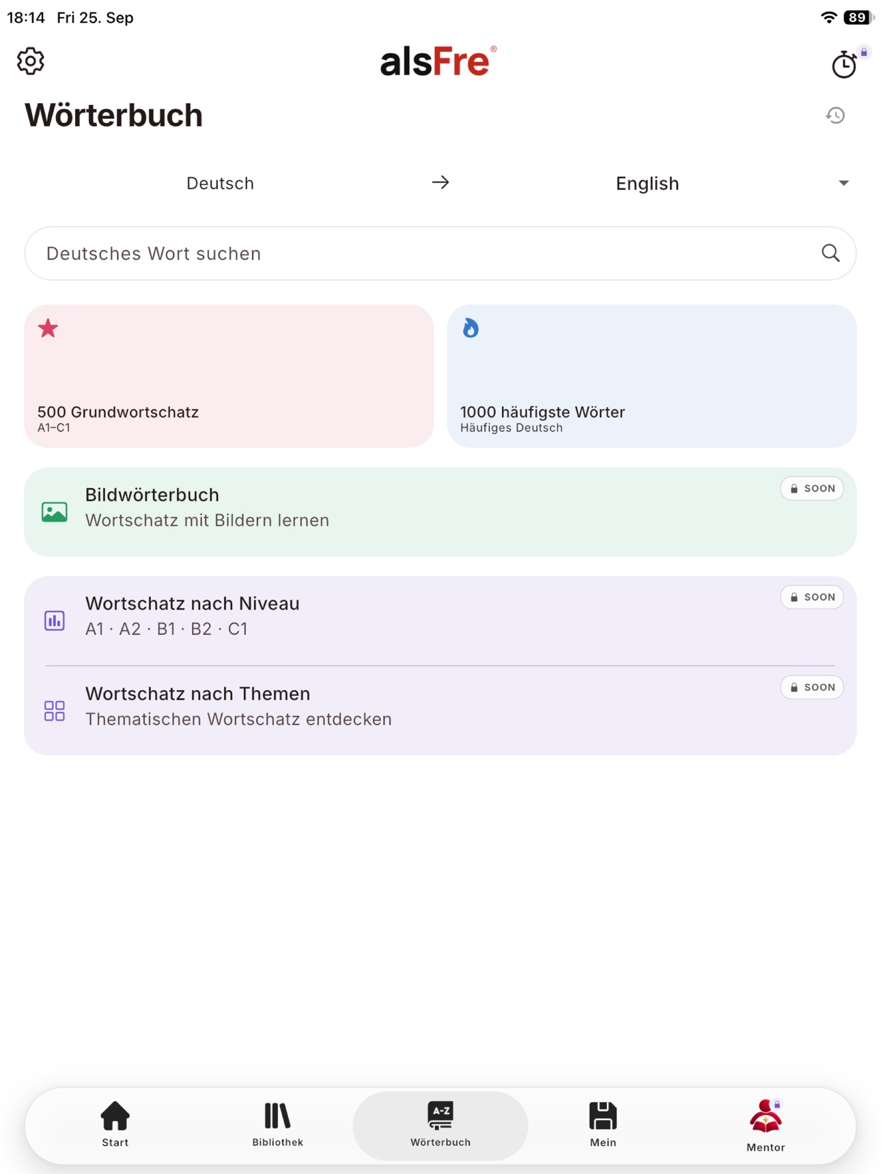Image resolution: width=881 pixels, height=1174 pixels.
Task: Open 500 Grundwortschatz card
Action: tap(229, 376)
